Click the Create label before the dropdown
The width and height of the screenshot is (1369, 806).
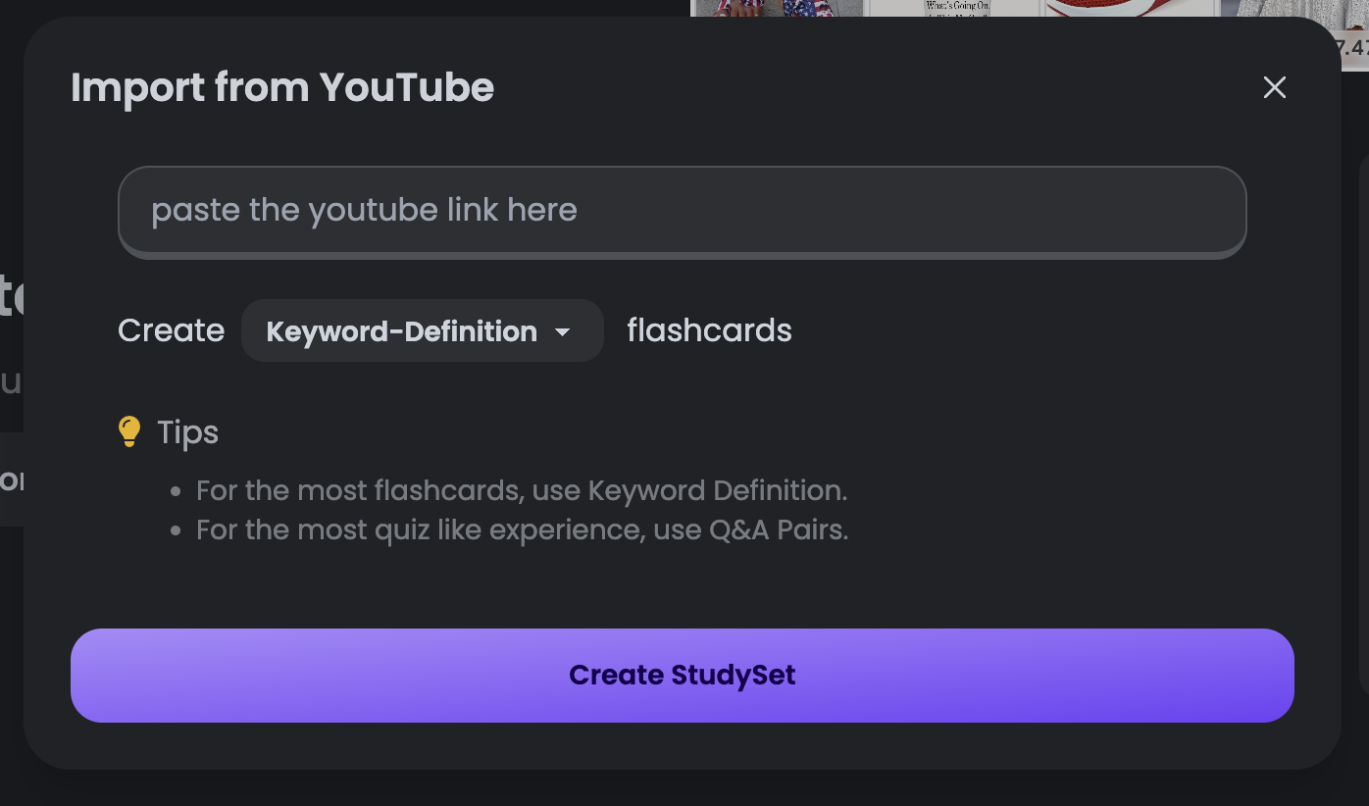[x=171, y=330]
